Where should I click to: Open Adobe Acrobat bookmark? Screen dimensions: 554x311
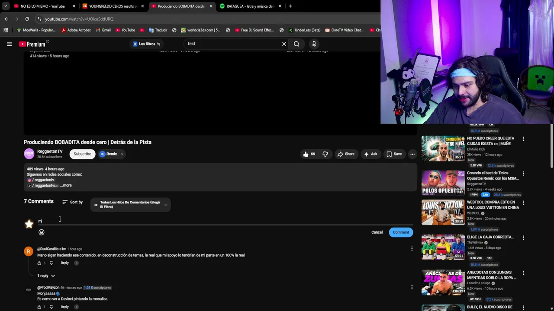[76, 30]
